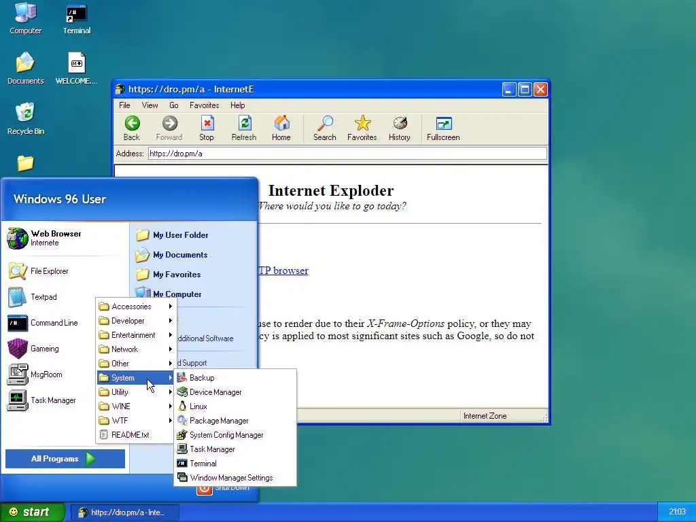Expand the WTF programs folder
Viewport: 696px width, 522px height.
pyautogui.click(x=136, y=420)
